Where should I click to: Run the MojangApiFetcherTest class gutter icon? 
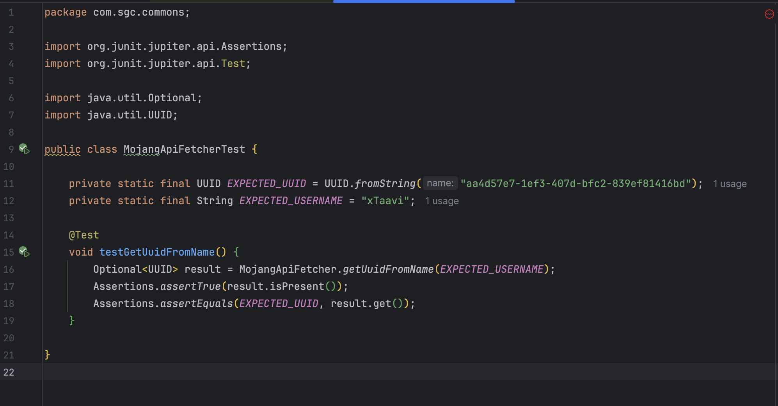point(24,149)
